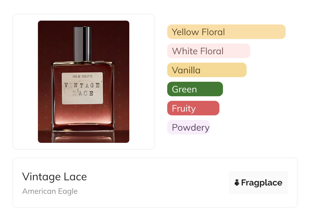Click empty space in the title card

click(x=158, y=183)
